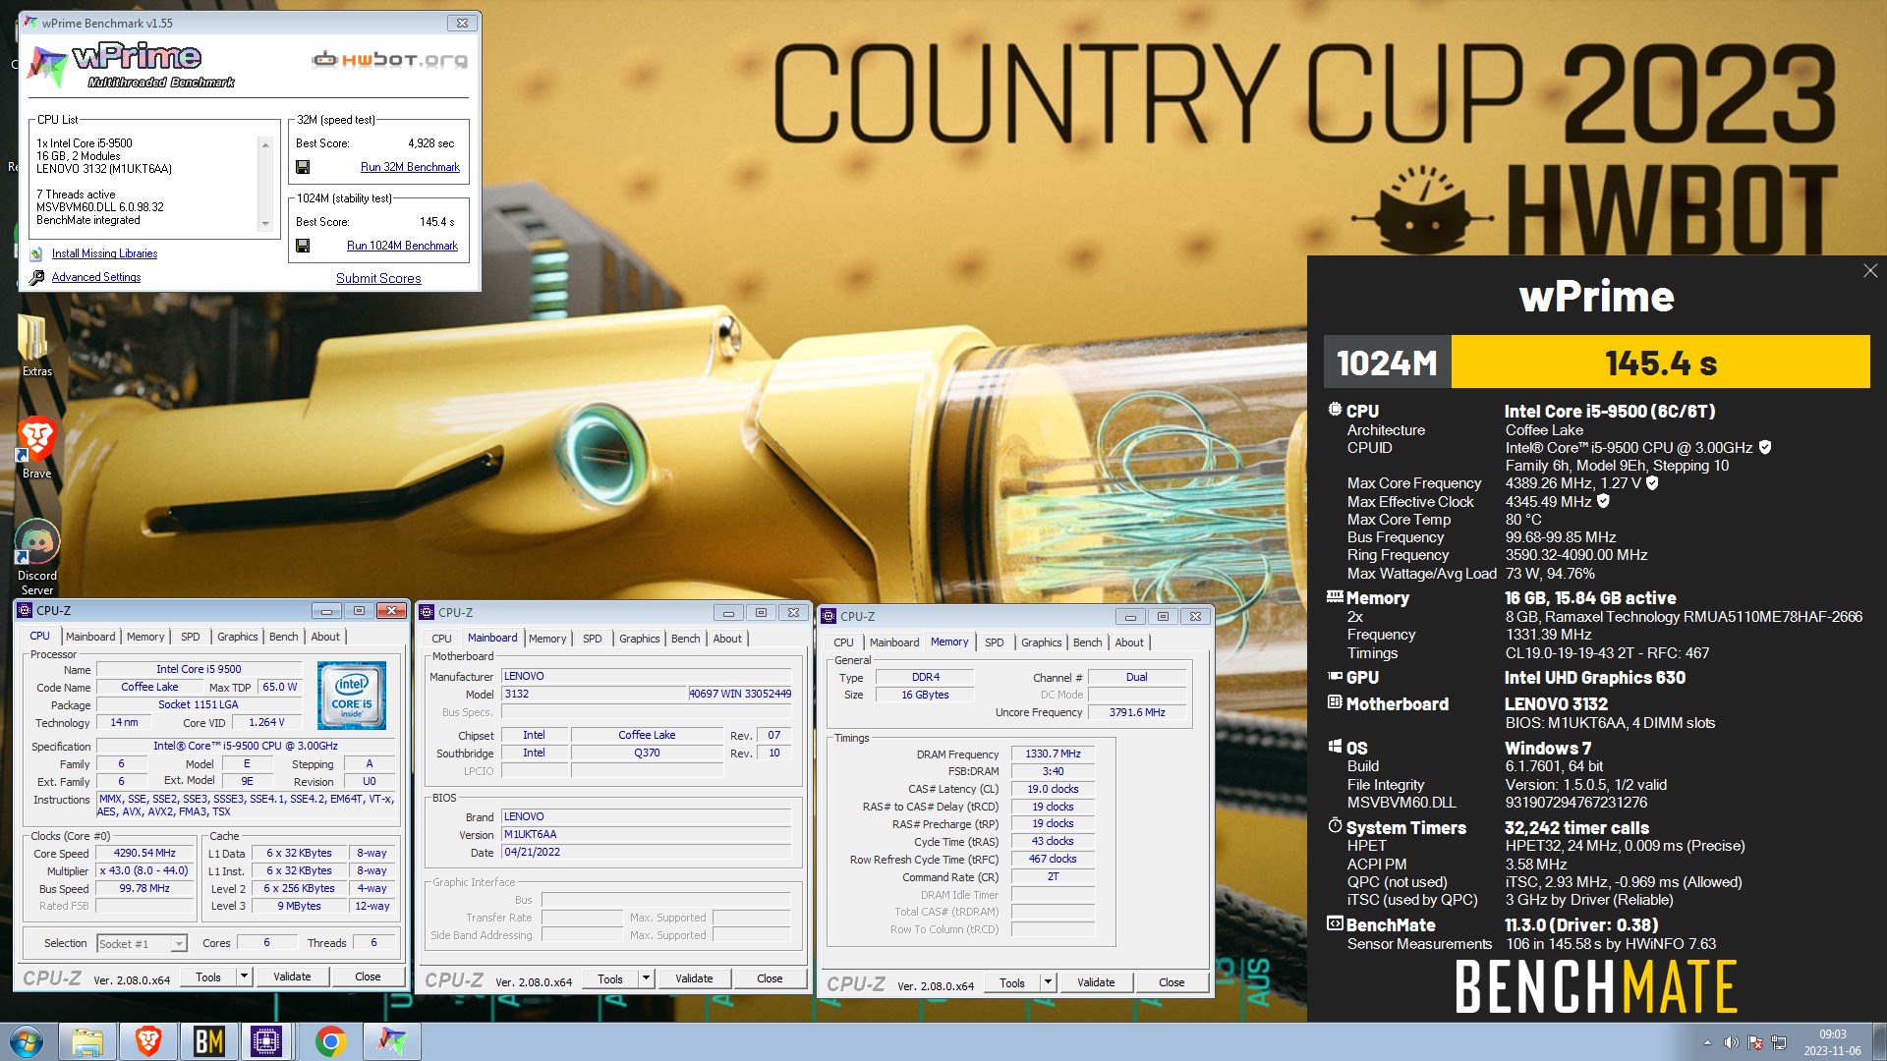Click the BIOS Version field M1UKT6AA
Viewport: 1887px width, 1061px height.
646,834
